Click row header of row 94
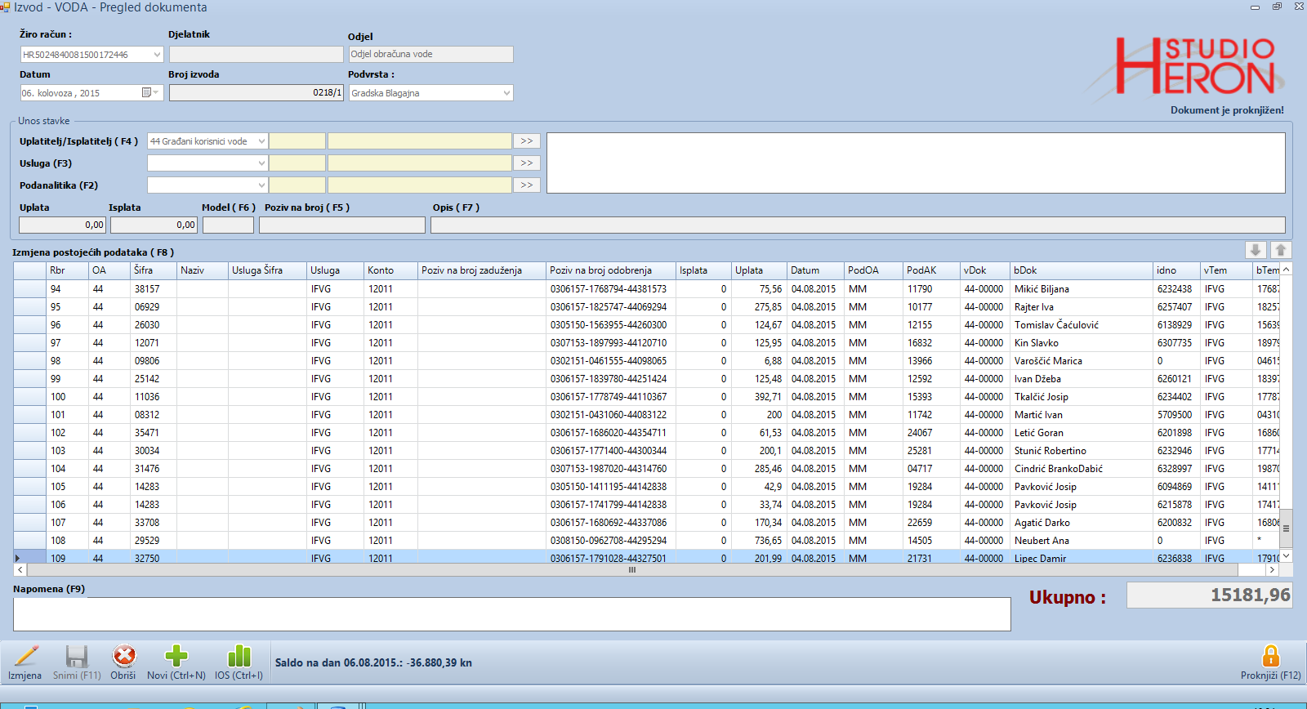Viewport: 1307px width, 709px height. pos(29,289)
